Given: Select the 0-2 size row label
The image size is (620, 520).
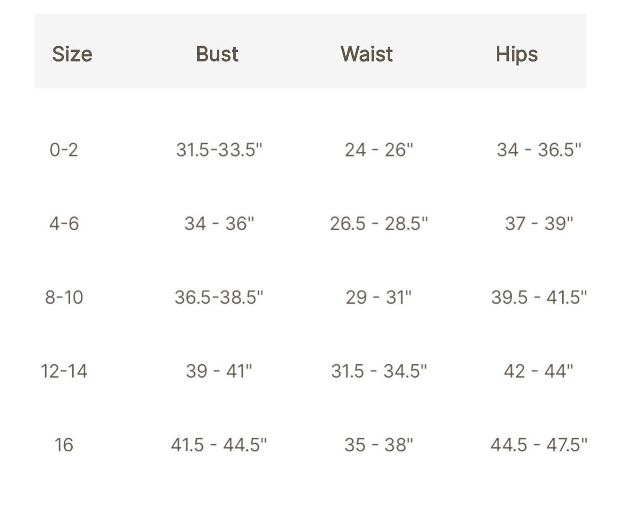Looking at the screenshot, I should click(x=63, y=150).
